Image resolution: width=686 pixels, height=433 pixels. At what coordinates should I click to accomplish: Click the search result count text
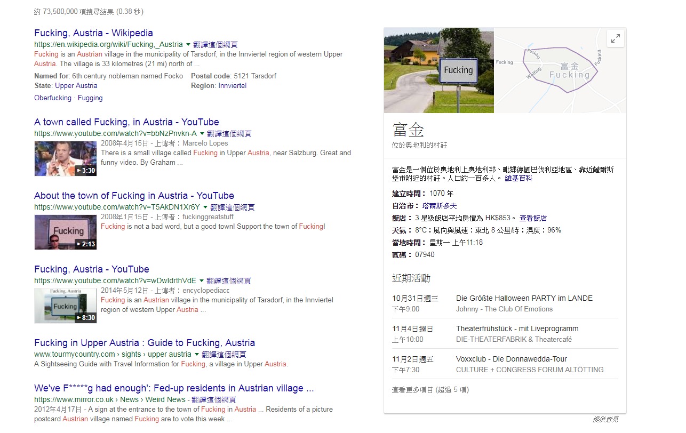click(x=89, y=11)
